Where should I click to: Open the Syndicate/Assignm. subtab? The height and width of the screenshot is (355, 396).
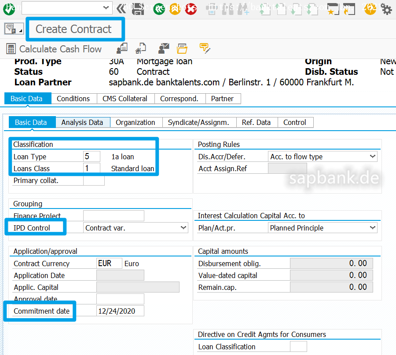click(x=198, y=122)
